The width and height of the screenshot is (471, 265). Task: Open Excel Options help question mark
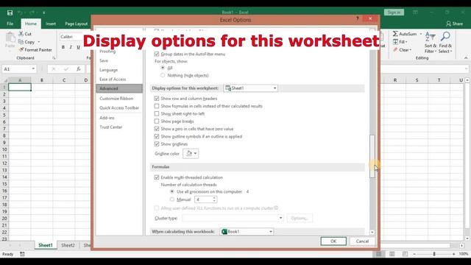coord(358,18)
